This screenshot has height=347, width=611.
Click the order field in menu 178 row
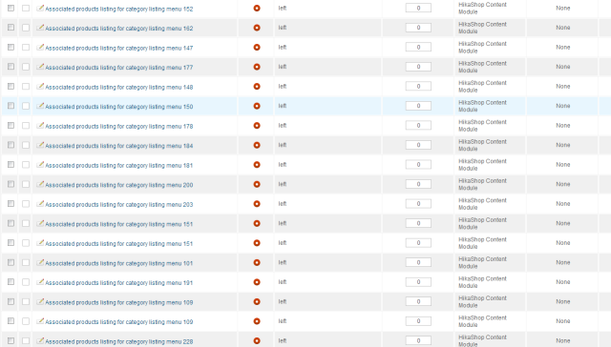[418, 125]
